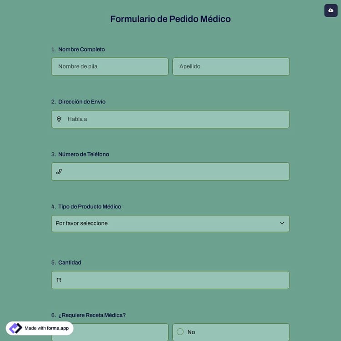The image size is (341, 341).
Task: Expand the product type chevron arrow
Action: [282, 223]
